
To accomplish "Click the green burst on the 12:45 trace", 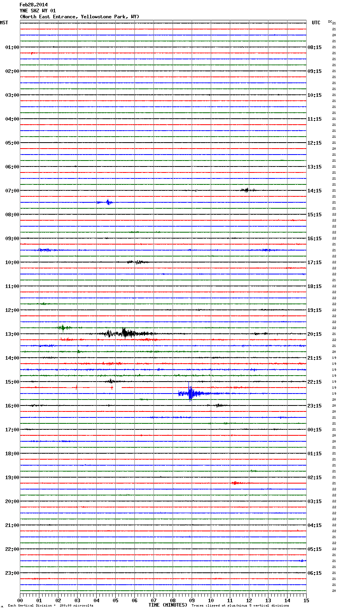I will (63, 328).
